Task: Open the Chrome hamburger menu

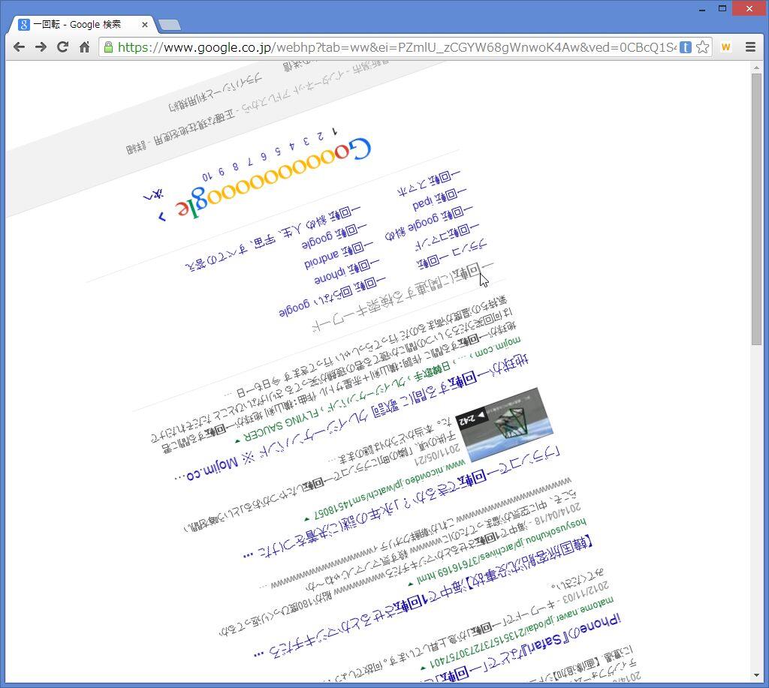Action: 750,47
